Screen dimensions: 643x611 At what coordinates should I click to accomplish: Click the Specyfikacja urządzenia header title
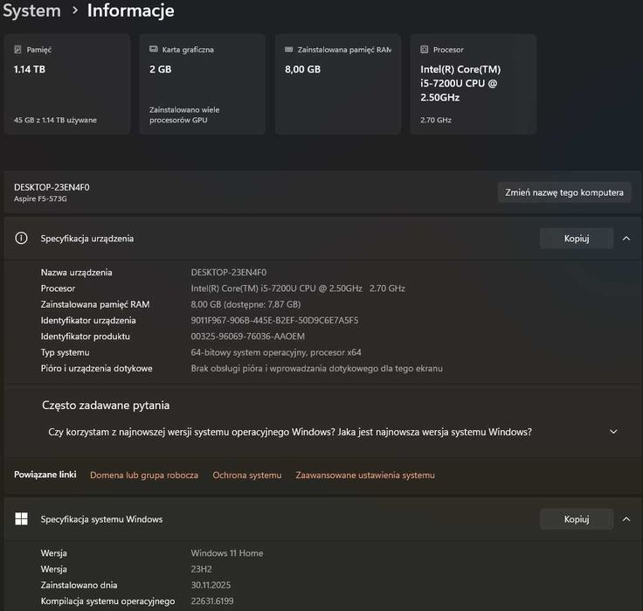point(87,239)
